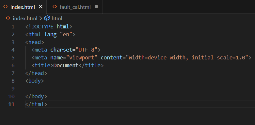The width and height of the screenshot is (255, 125).
Task: Place cursor on empty line 9
Action: pyautogui.click(x=140, y=89)
